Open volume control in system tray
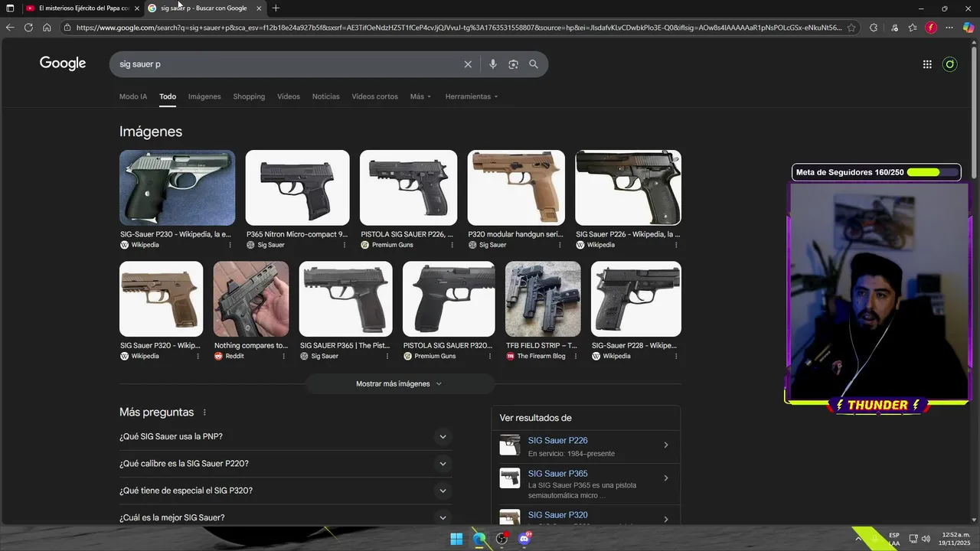Viewport: 980px width, 551px height. [x=926, y=539]
